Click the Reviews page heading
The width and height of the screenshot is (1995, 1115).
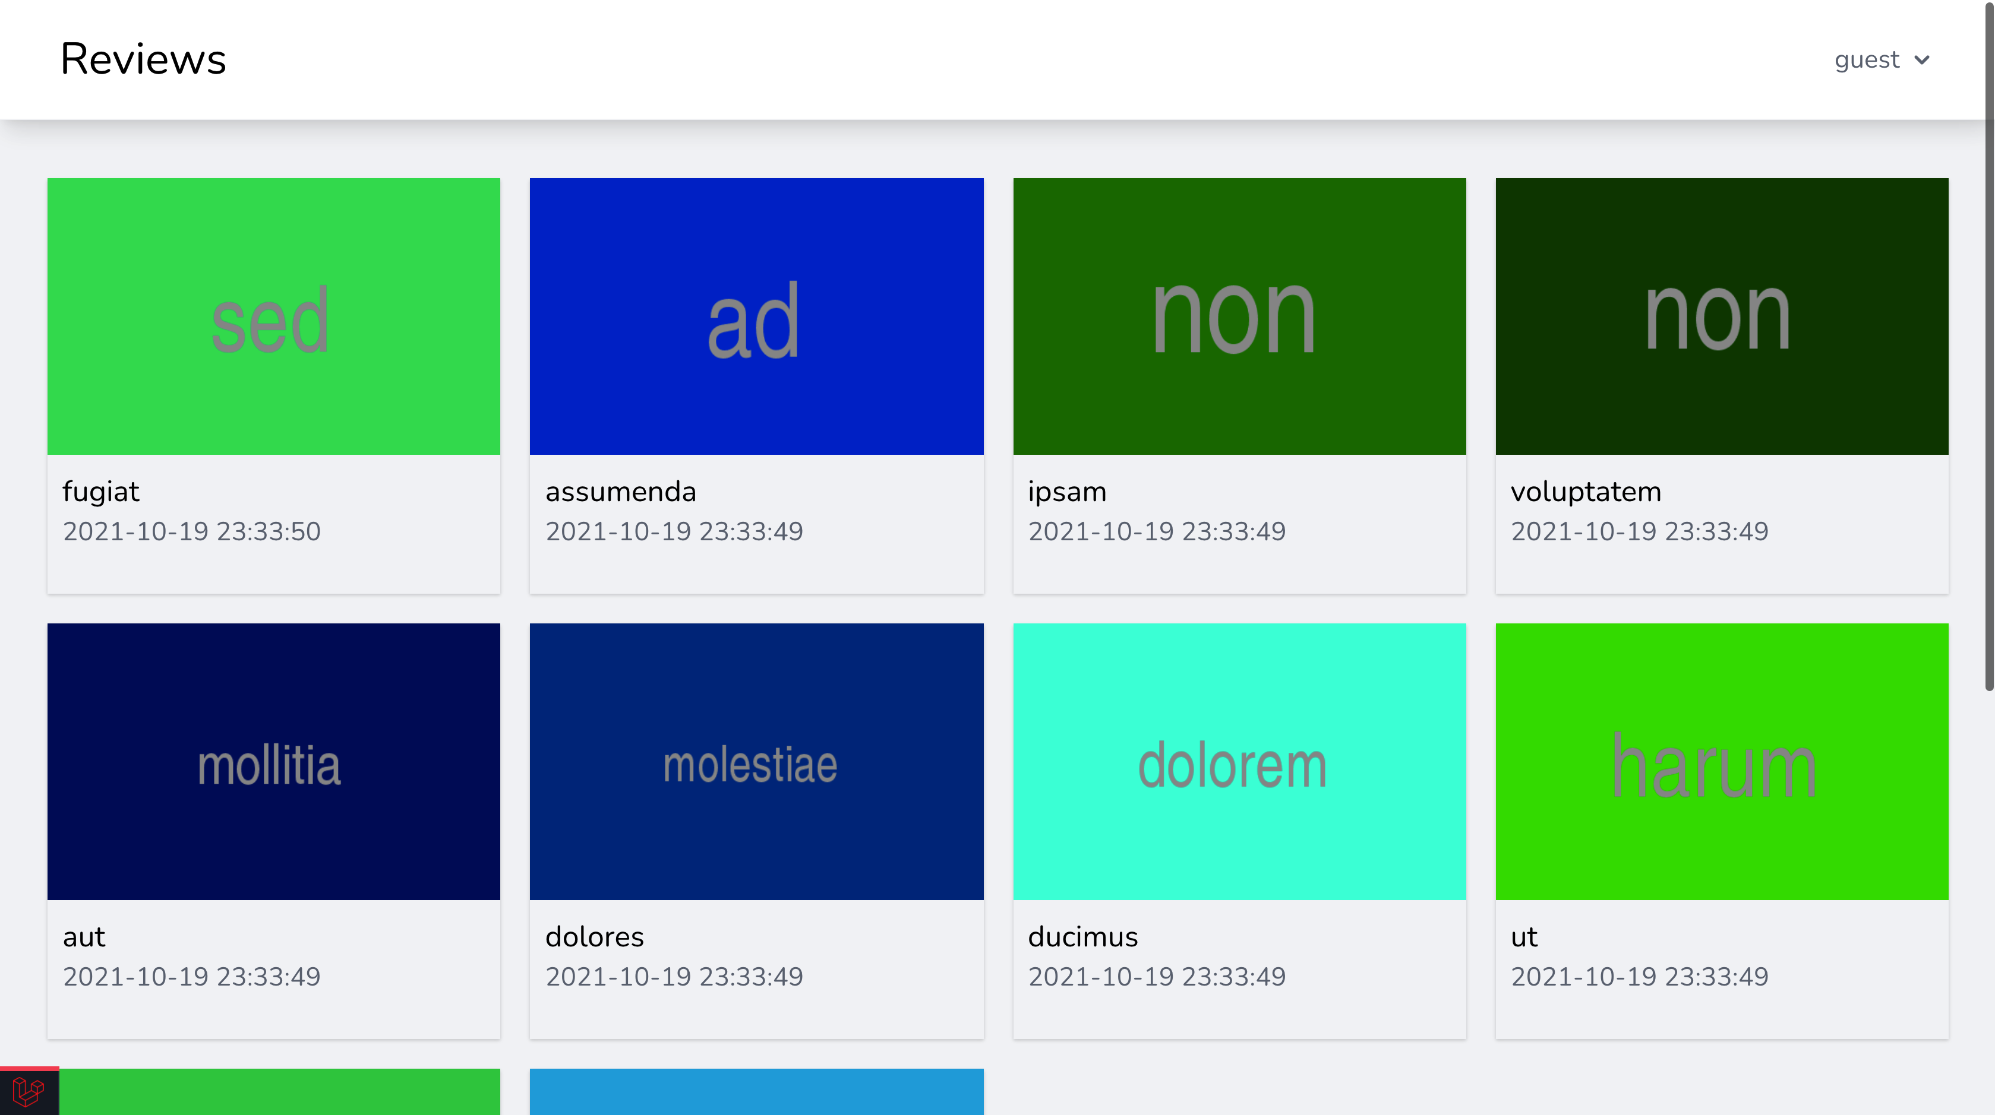click(x=143, y=59)
